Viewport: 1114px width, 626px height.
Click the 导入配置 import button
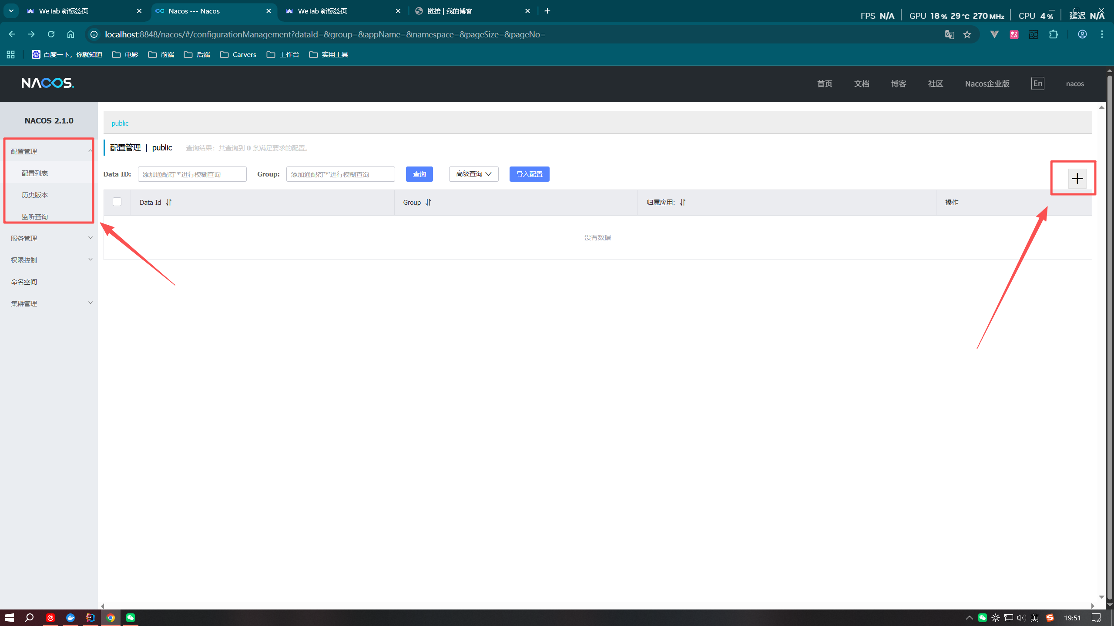click(x=529, y=174)
